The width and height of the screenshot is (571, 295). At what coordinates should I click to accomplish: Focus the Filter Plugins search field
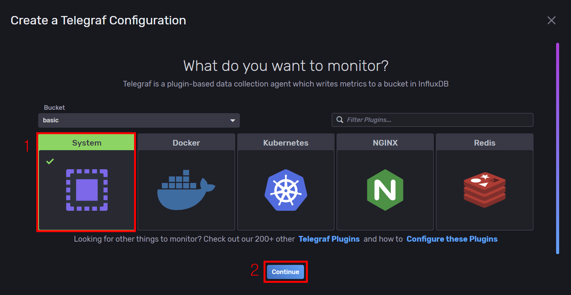point(432,120)
